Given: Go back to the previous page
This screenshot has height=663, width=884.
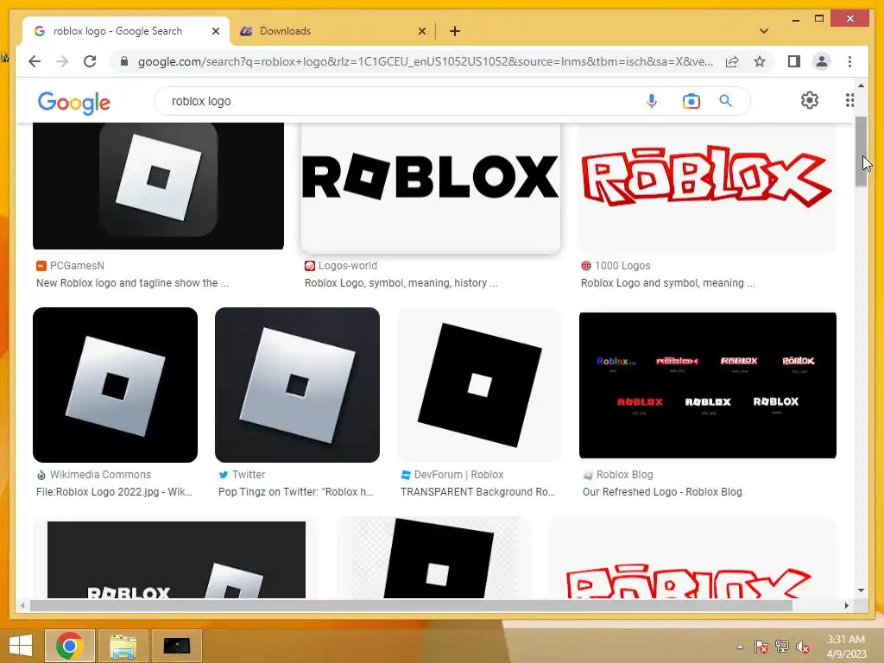Looking at the screenshot, I should 35,61.
